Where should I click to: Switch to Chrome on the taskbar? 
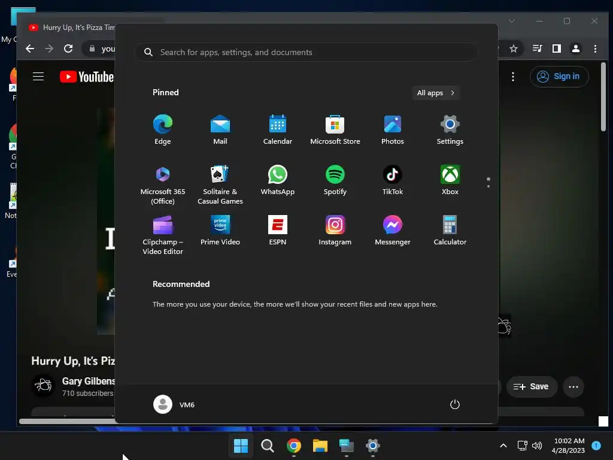click(x=293, y=446)
